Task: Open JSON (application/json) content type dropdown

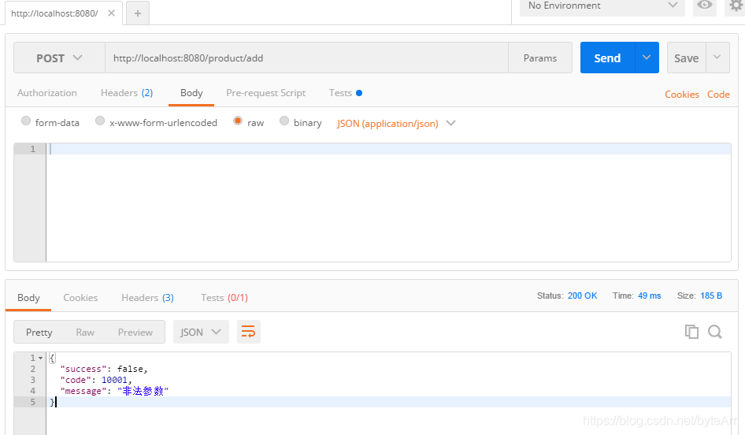Action: 396,123
